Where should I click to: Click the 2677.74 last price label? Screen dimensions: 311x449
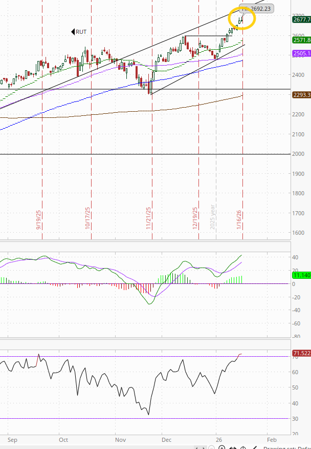point(302,19)
